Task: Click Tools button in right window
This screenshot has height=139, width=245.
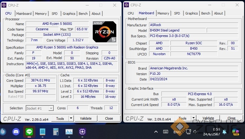Action: click(x=183, y=118)
